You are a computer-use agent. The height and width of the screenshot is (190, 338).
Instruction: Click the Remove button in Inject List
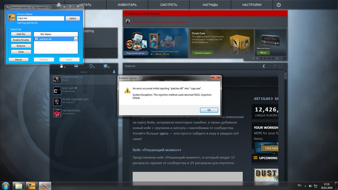[21, 46]
